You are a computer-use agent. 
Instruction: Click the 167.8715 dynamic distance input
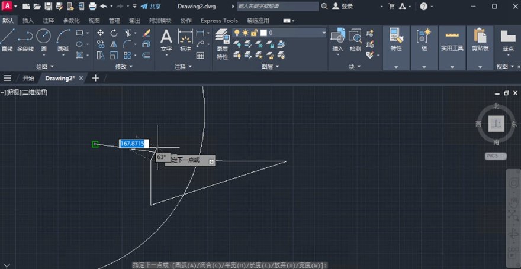[x=134, y=144]
